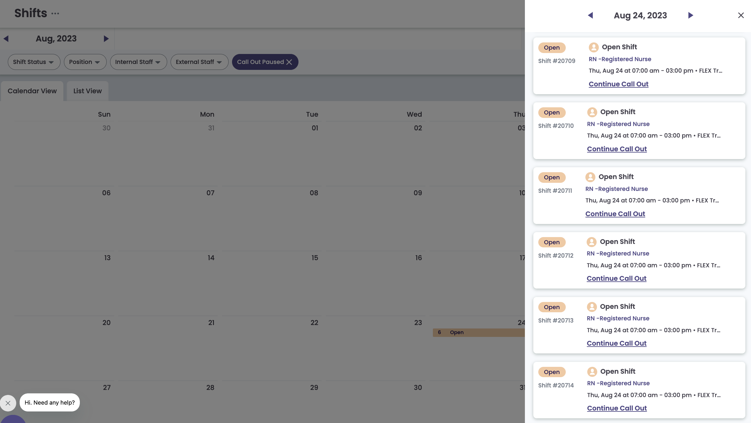Expand the Internal Staff dropdown
Image resolution: width=751 pixels, height=423 pixels.
(138, 62)
